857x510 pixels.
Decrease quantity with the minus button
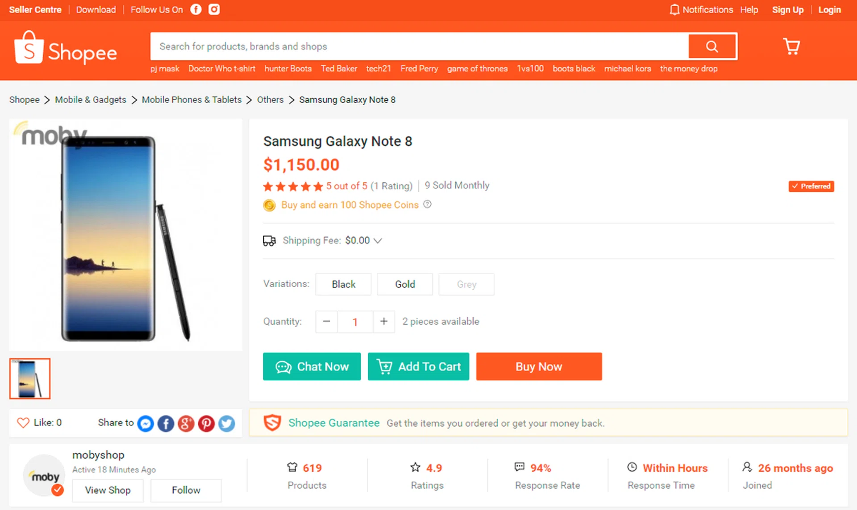tap(327, 321)
